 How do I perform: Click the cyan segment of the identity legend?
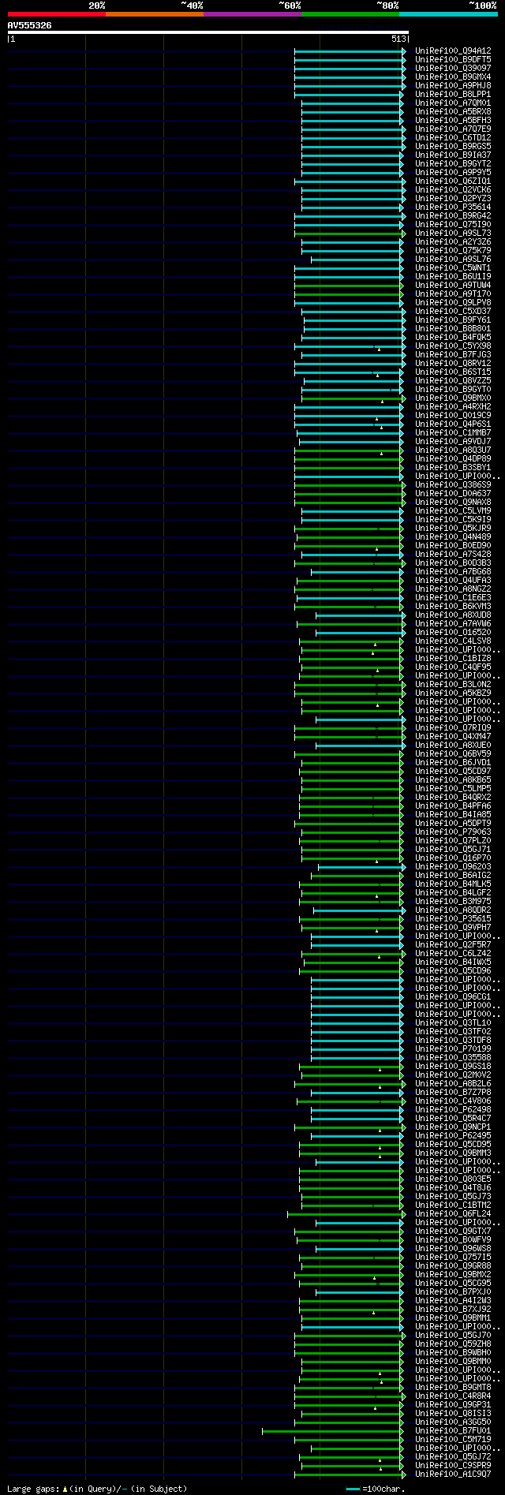(x=448, y=14)
